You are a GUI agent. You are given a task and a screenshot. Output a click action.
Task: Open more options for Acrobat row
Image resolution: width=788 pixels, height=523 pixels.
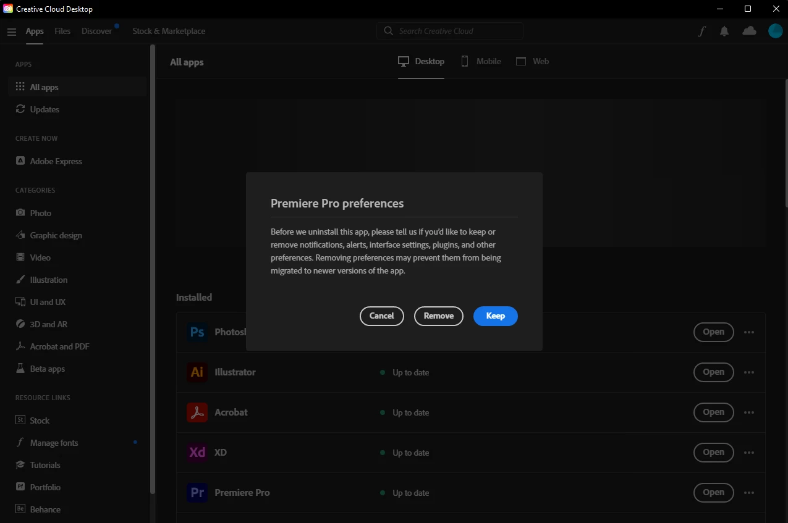click(x=749, y=412)
